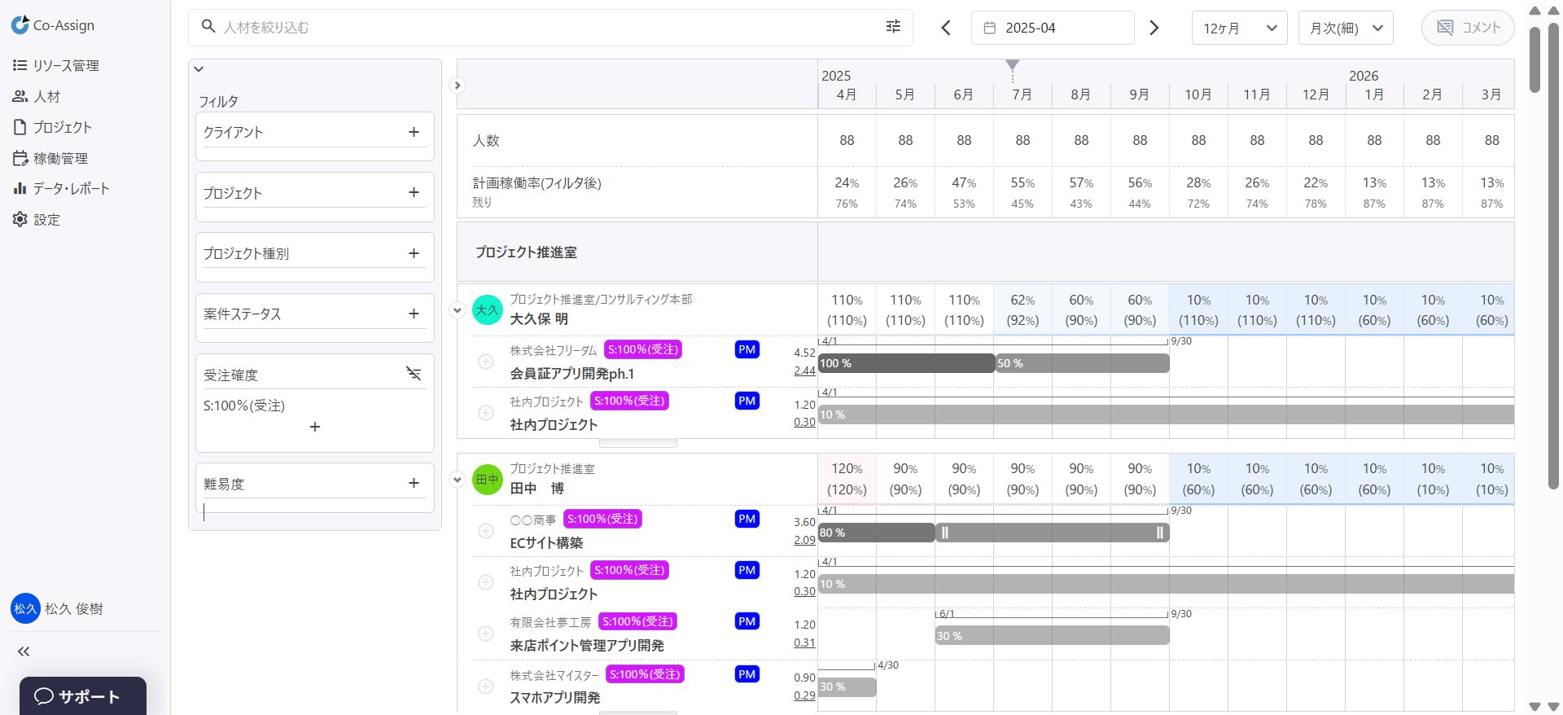Collapse the left sidebar double-chevron
Image resolution: width=1563 pixels, height=715 pixels.
(x=24, y=651)
